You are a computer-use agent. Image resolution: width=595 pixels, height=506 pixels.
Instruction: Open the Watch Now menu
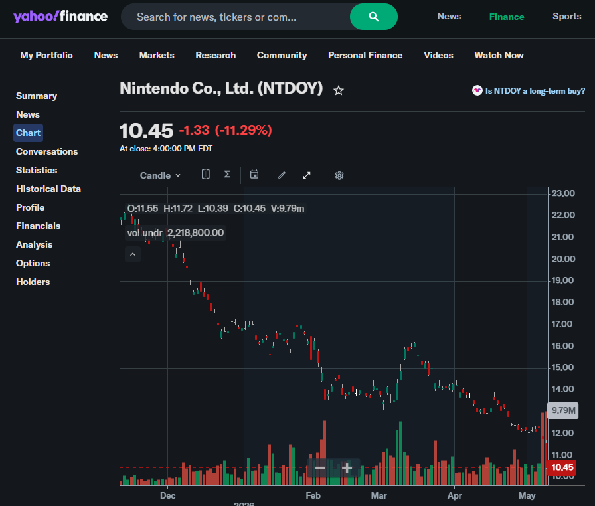(x=499, y=55)
